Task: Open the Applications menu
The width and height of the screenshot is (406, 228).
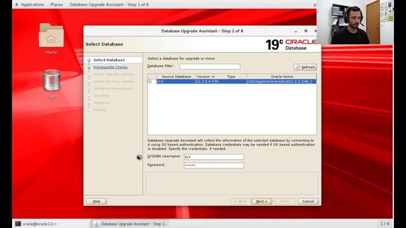Action: (x=32, y=4)
